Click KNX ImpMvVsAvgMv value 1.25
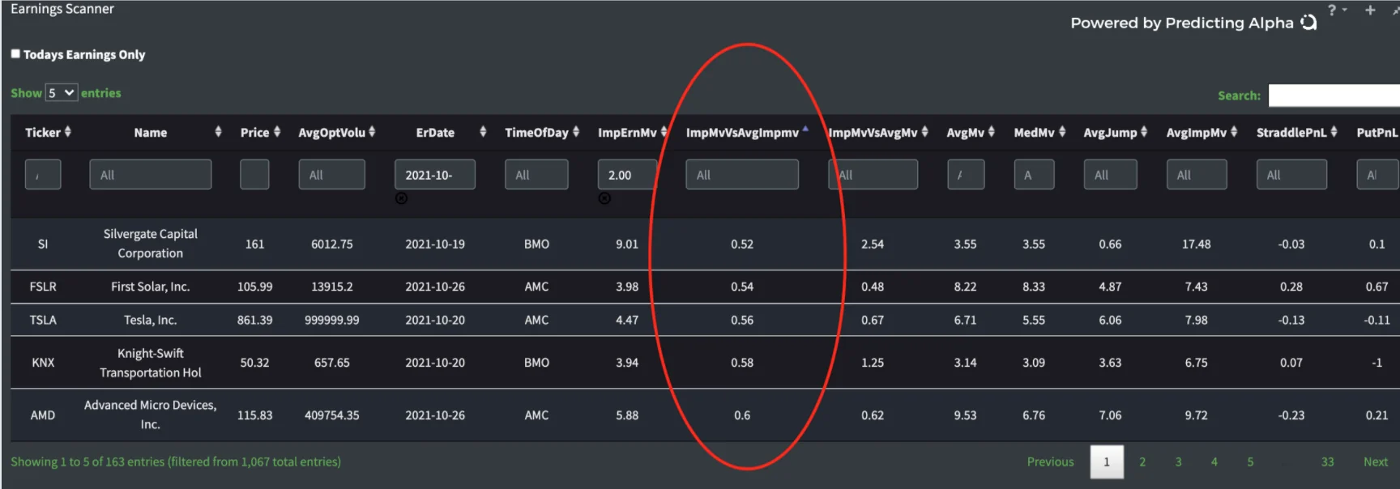This screenshot has height=489, width=1400. coord(873,363)
